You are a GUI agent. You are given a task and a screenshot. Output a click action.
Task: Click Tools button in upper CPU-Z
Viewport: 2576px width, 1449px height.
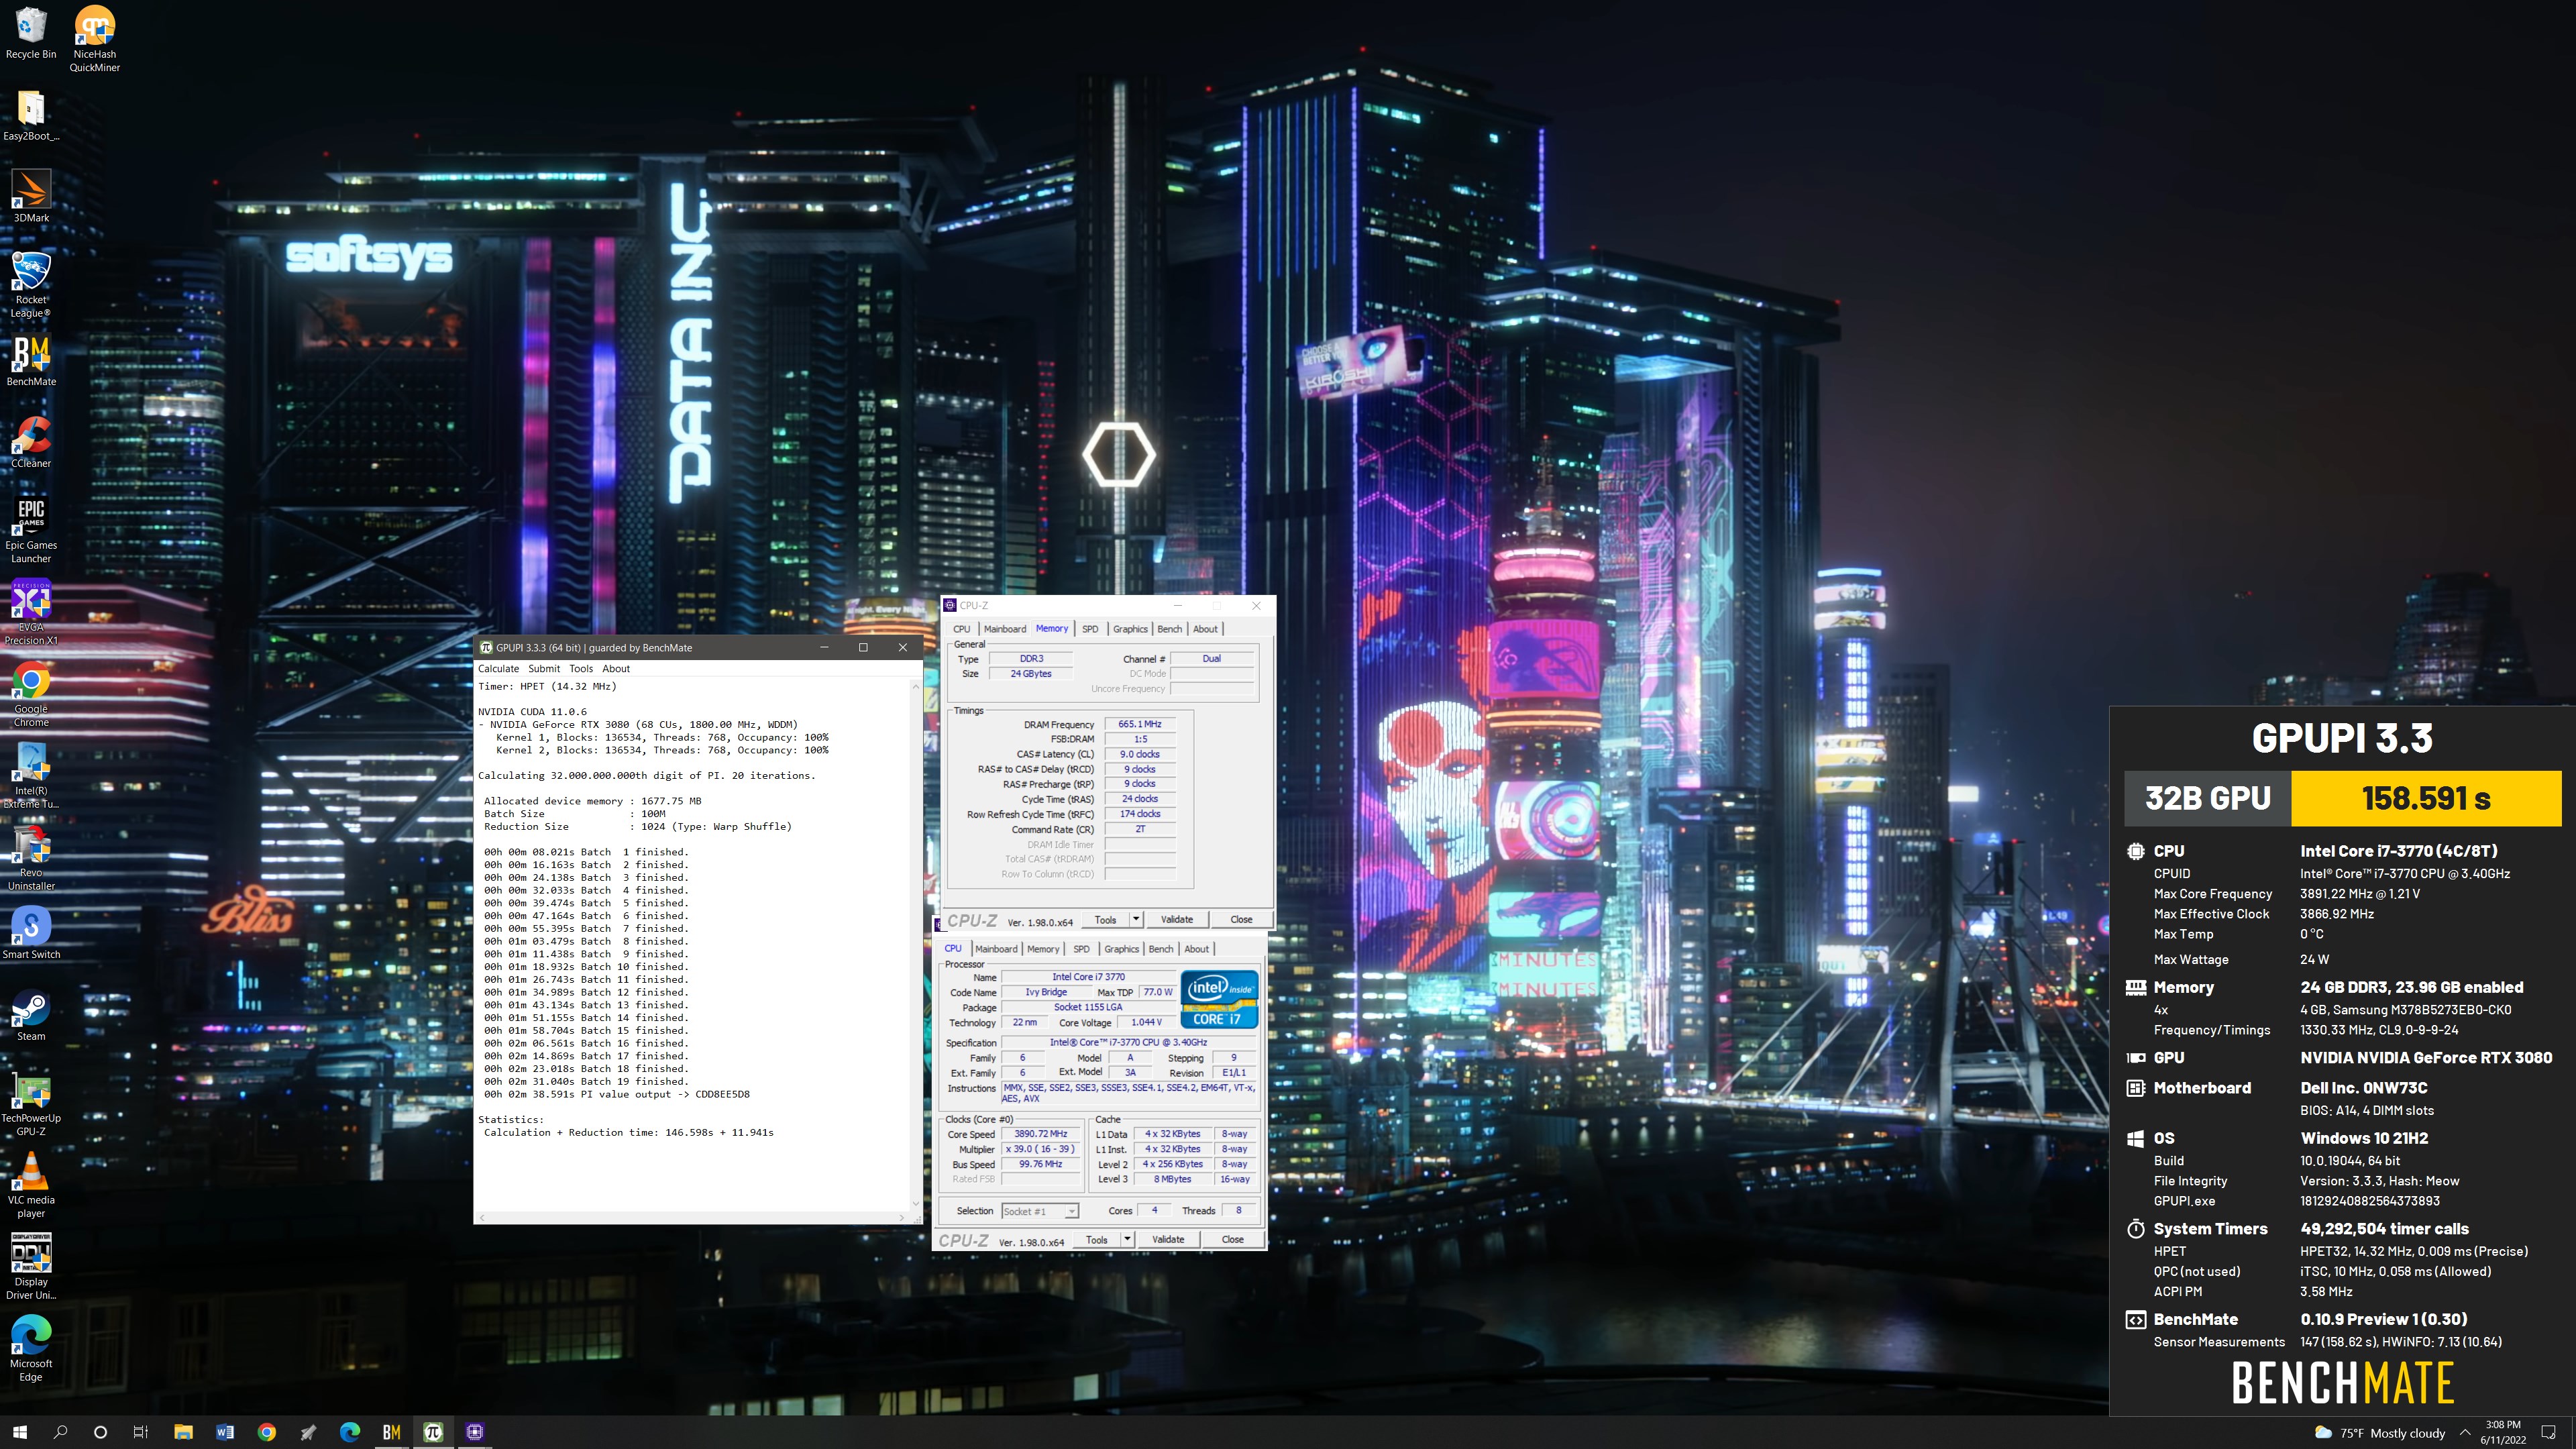coord(1105,919)
